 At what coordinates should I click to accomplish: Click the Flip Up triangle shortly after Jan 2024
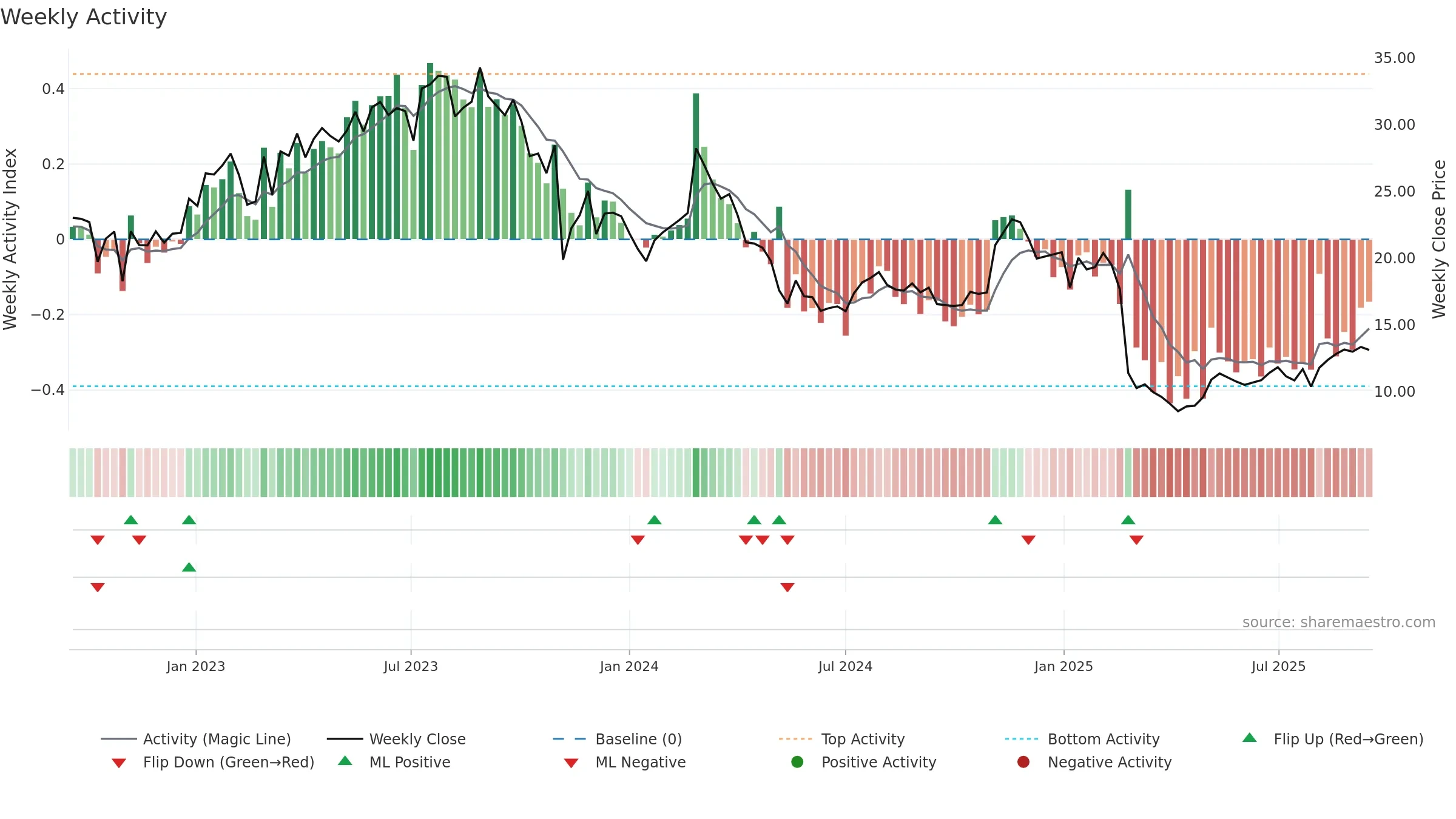(x=654, y=520)
